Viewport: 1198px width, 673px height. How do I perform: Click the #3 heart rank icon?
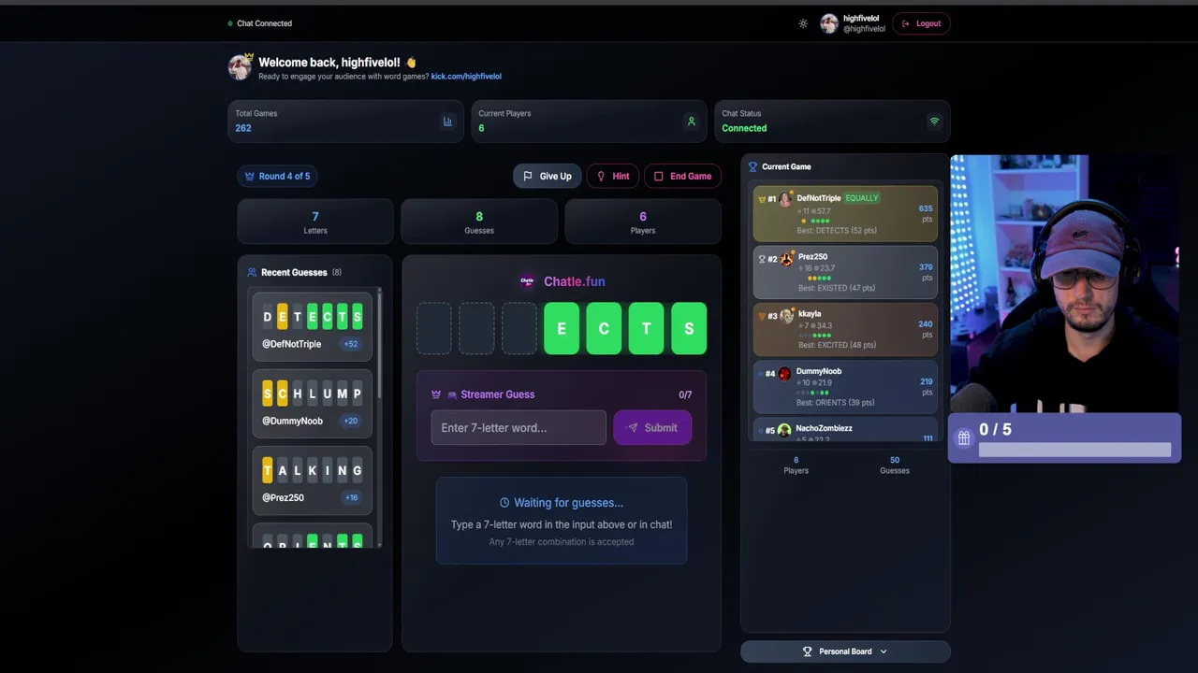point(762,316)
